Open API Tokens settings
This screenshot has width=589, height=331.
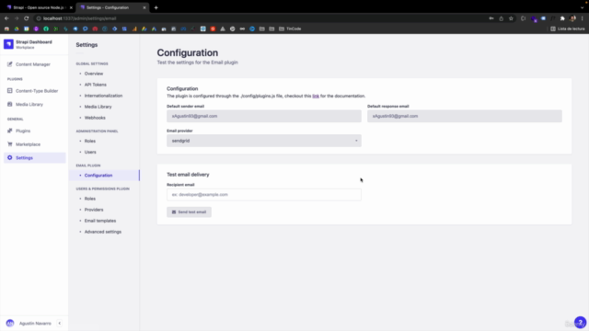pos(96,85)
